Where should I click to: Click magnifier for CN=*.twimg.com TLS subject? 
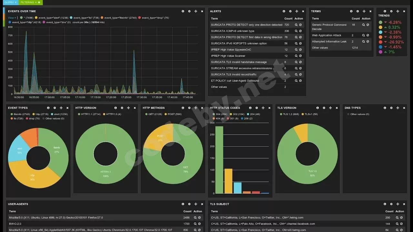(397, 218)
